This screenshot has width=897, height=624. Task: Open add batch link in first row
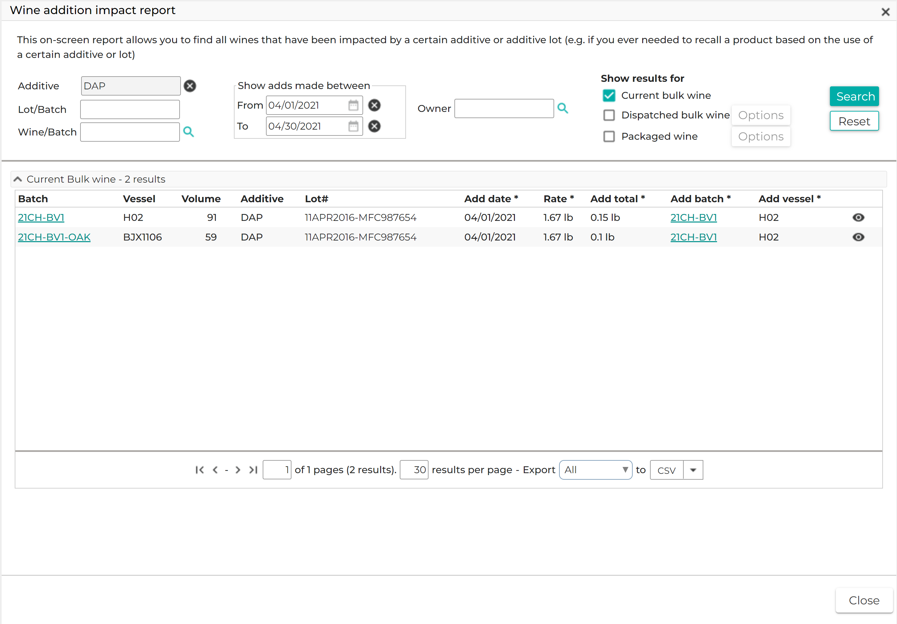[x=694, y=218]
